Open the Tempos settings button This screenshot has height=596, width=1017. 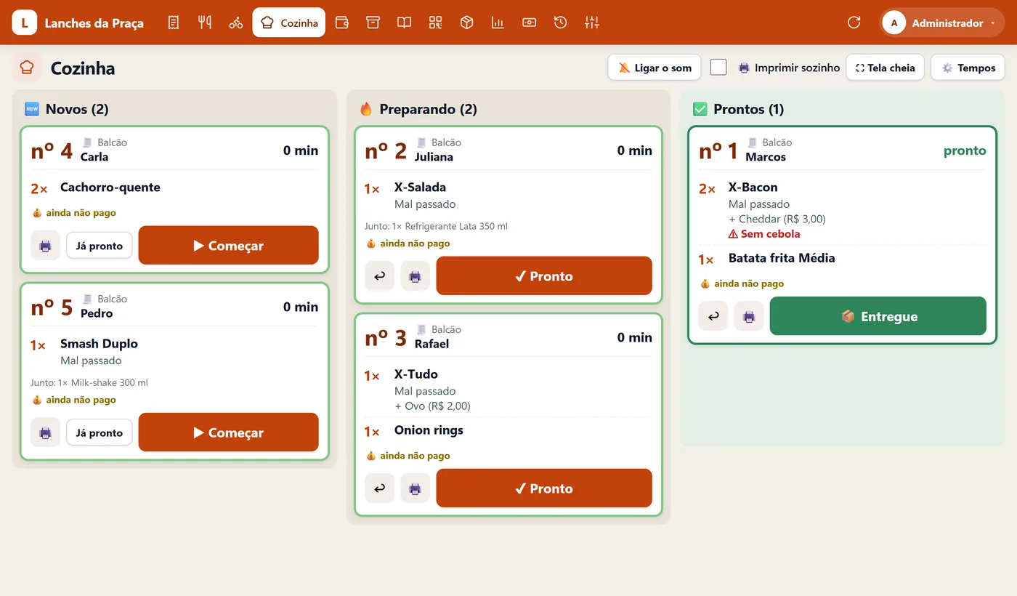pyautogui.click(x=968, y=68)
